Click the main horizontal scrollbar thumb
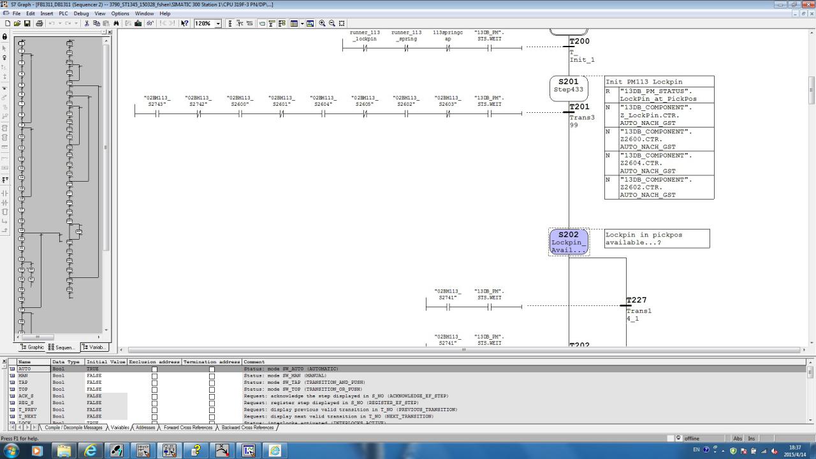 point(463,349)
